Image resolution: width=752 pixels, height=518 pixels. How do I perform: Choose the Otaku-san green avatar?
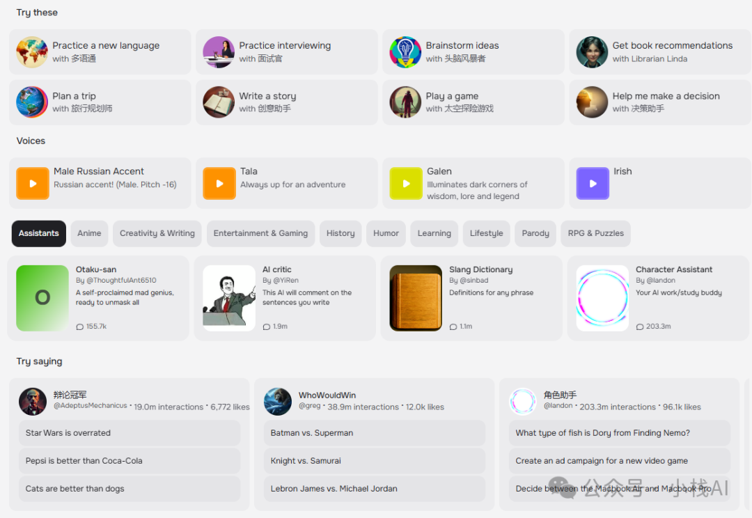tap(42, 298)
